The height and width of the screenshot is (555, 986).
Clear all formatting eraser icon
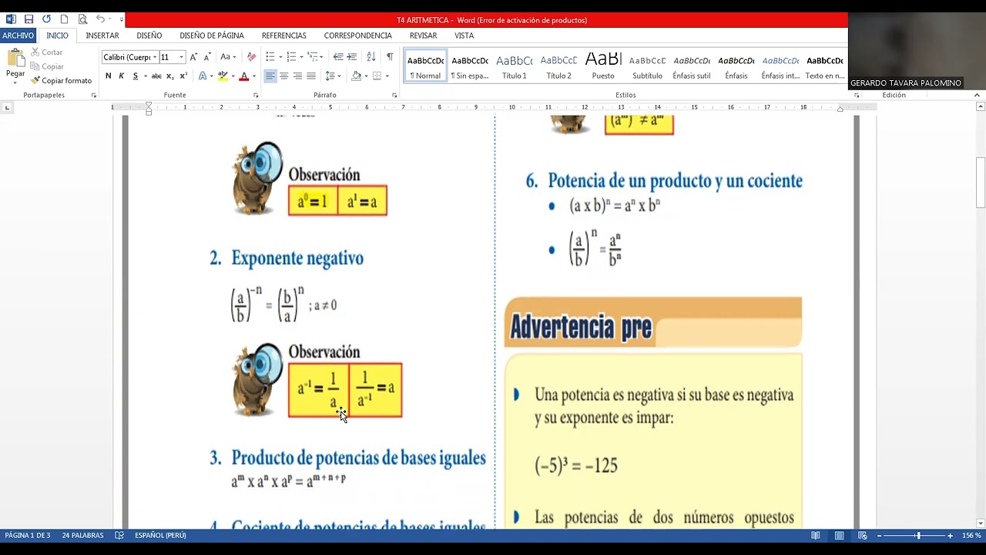251,57
